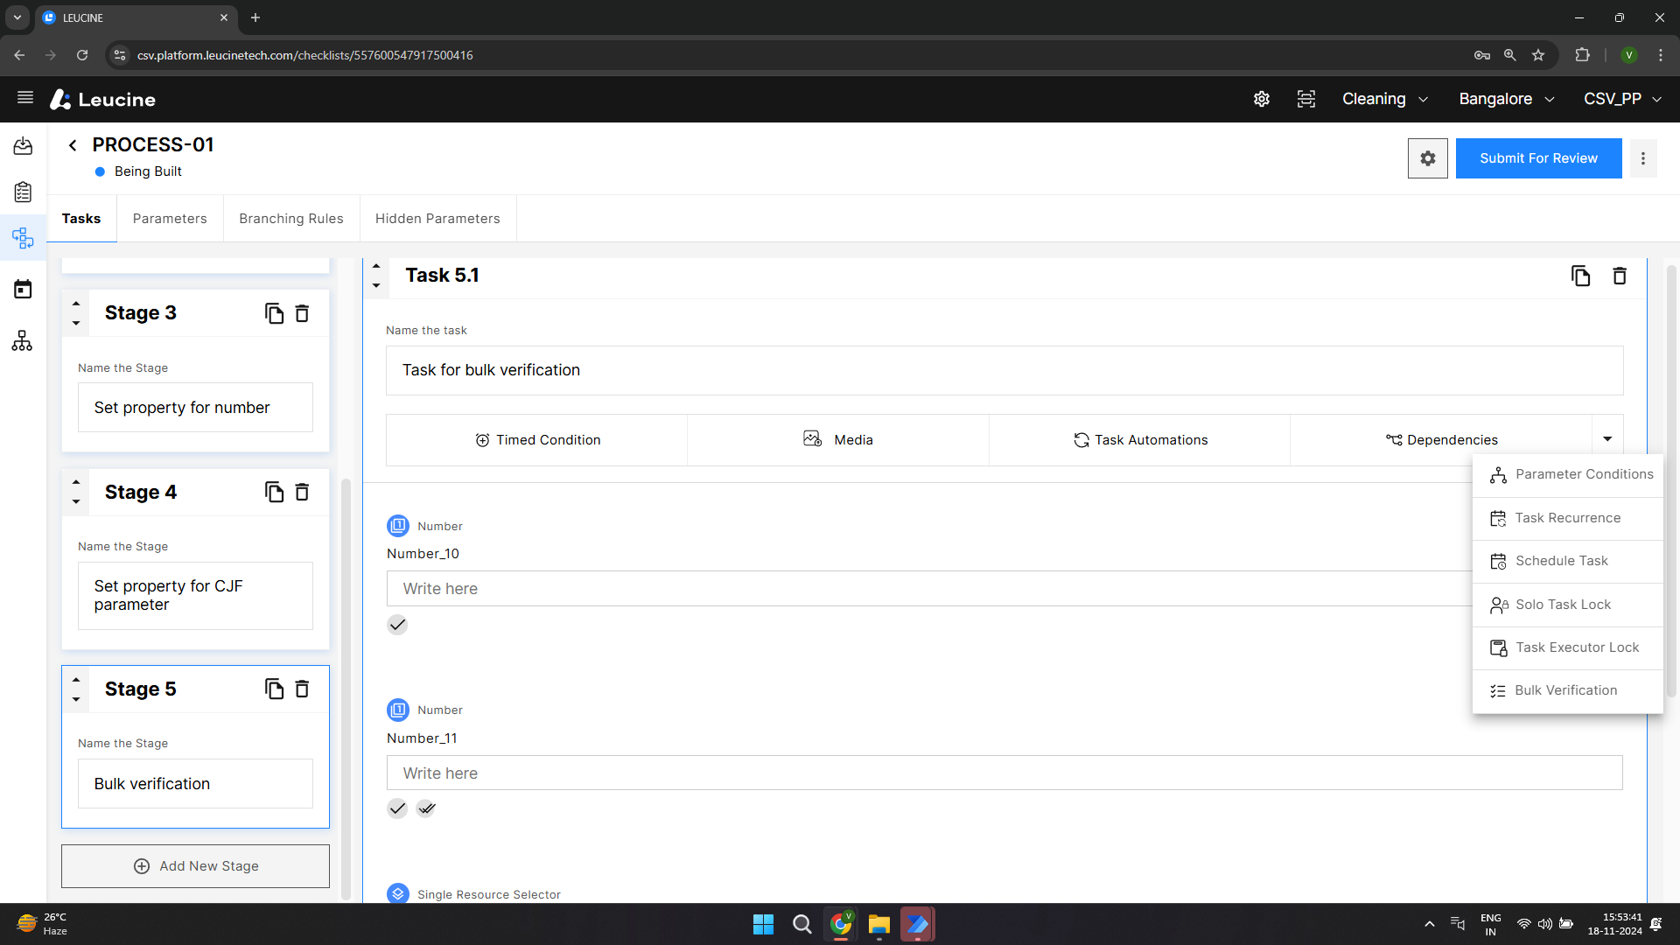Open the Bangalore facility dropdown
Image resolution: width=1680 pixels, height=945 pixels.
pos(1507,99)
